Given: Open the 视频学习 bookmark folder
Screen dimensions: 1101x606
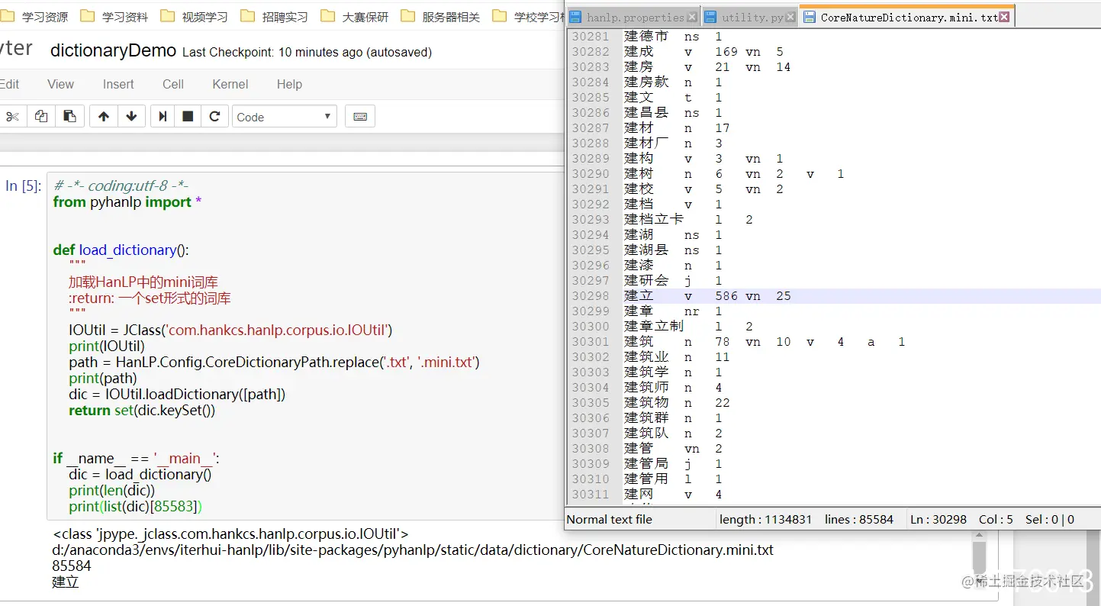Looking at the screenshot, I should coord(195,16).
